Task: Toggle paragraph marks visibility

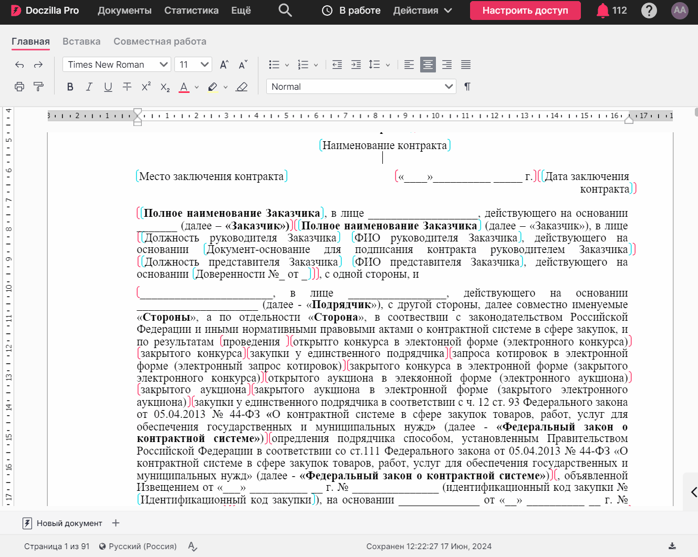Action: [467, 87]
